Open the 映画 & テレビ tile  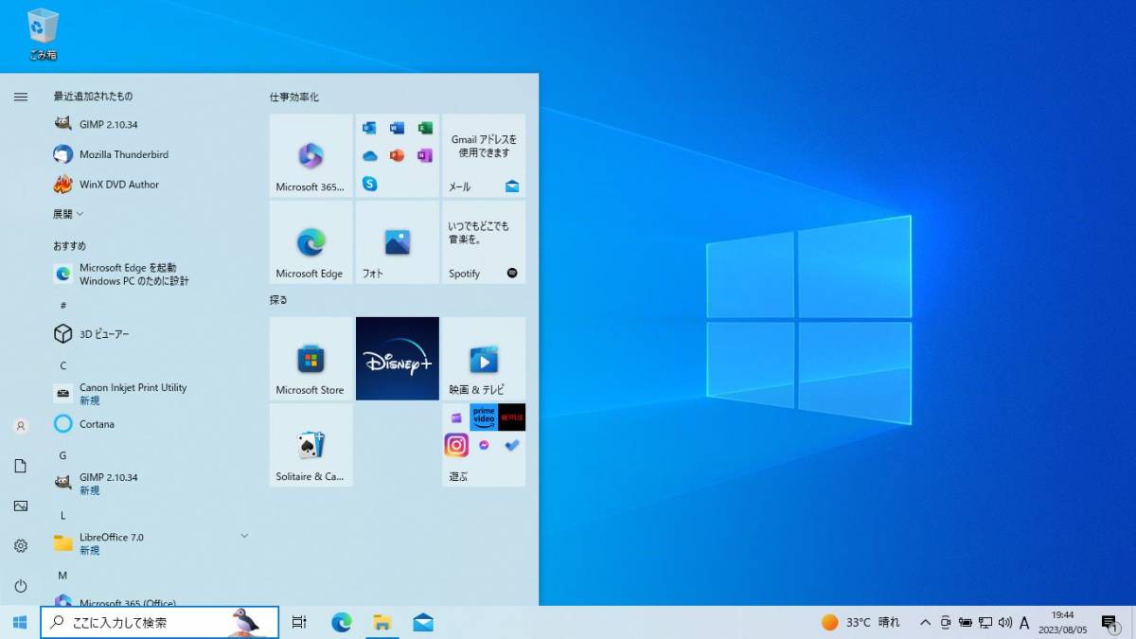click(x=484, y=359)
